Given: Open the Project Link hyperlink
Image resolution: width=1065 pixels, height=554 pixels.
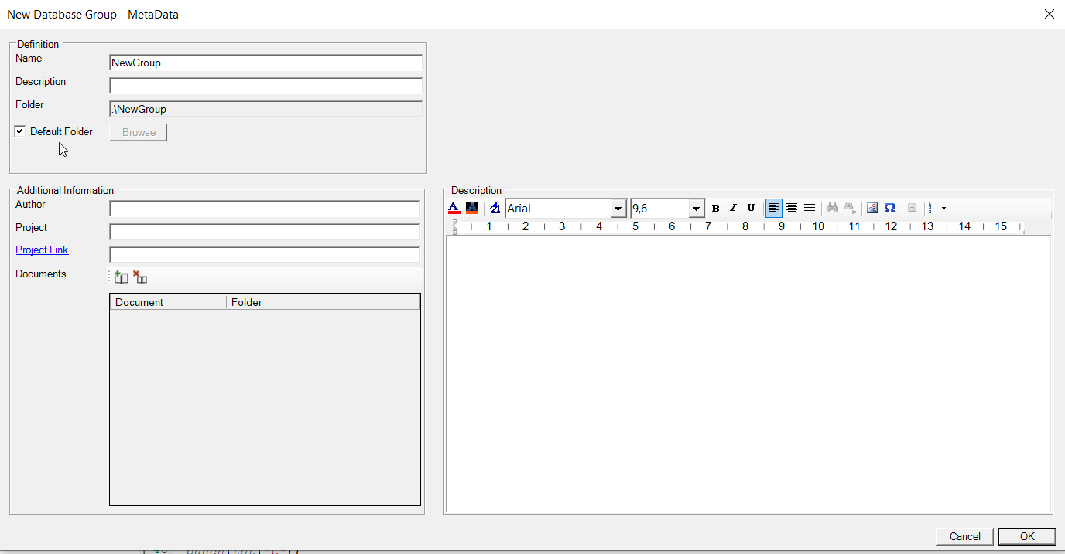Looking at the screenshot, I should click(x=42, y=250).
